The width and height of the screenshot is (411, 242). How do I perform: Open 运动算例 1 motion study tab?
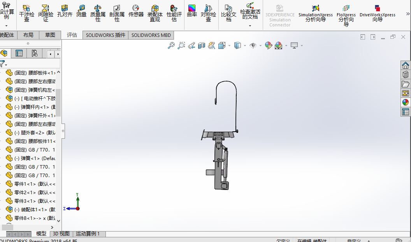(88, 233)
